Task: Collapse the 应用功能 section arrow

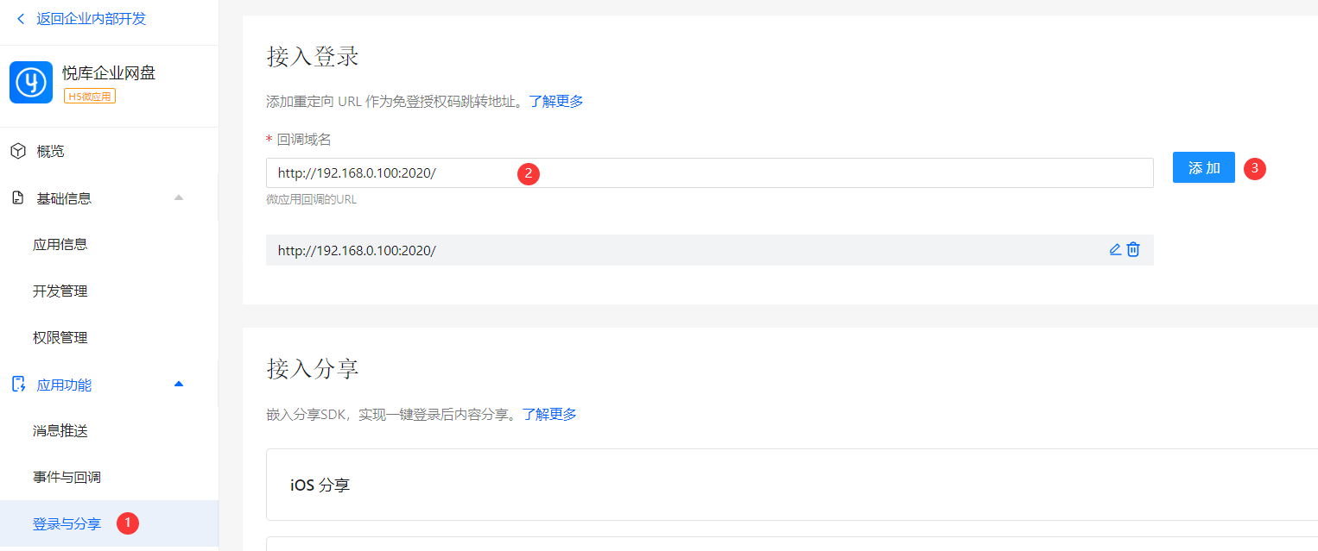Action: click(179, 385)
